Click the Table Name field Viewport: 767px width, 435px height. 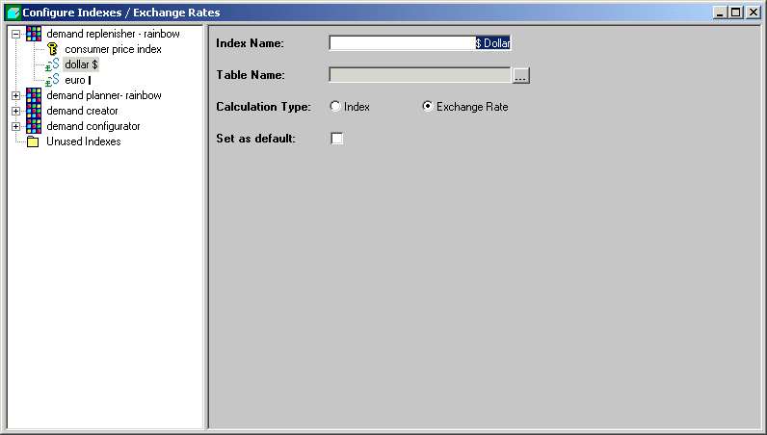(420, 75)
